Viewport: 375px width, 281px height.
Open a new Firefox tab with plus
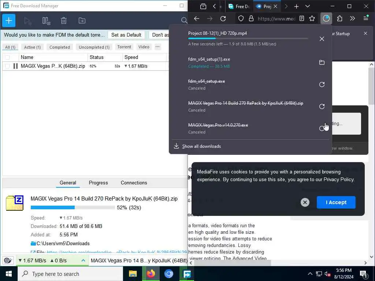tap(296, 7)
